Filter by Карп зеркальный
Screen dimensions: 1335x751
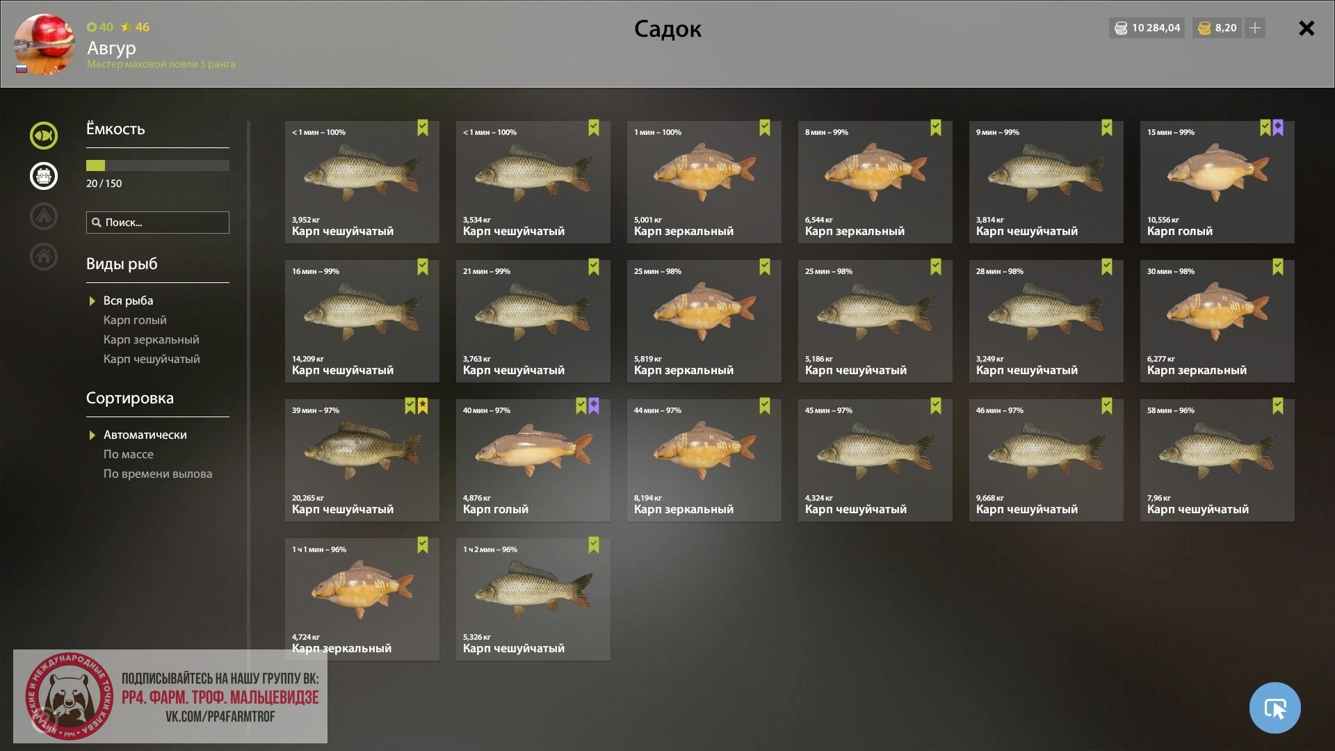click(151, 339)
